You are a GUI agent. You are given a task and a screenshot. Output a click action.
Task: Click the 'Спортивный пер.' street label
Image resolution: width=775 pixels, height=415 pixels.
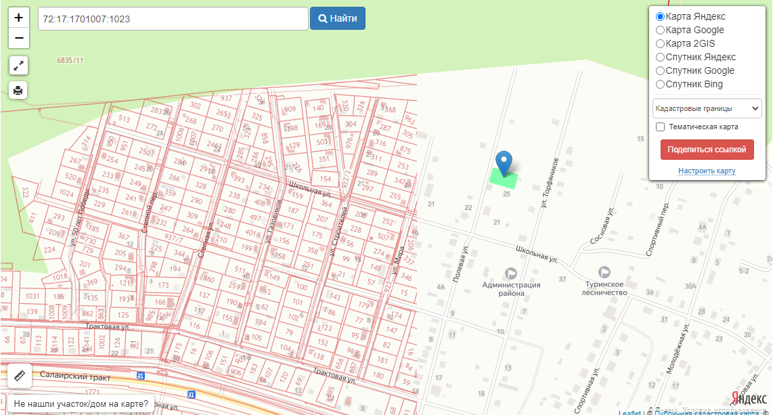click(x=658, y=229)
